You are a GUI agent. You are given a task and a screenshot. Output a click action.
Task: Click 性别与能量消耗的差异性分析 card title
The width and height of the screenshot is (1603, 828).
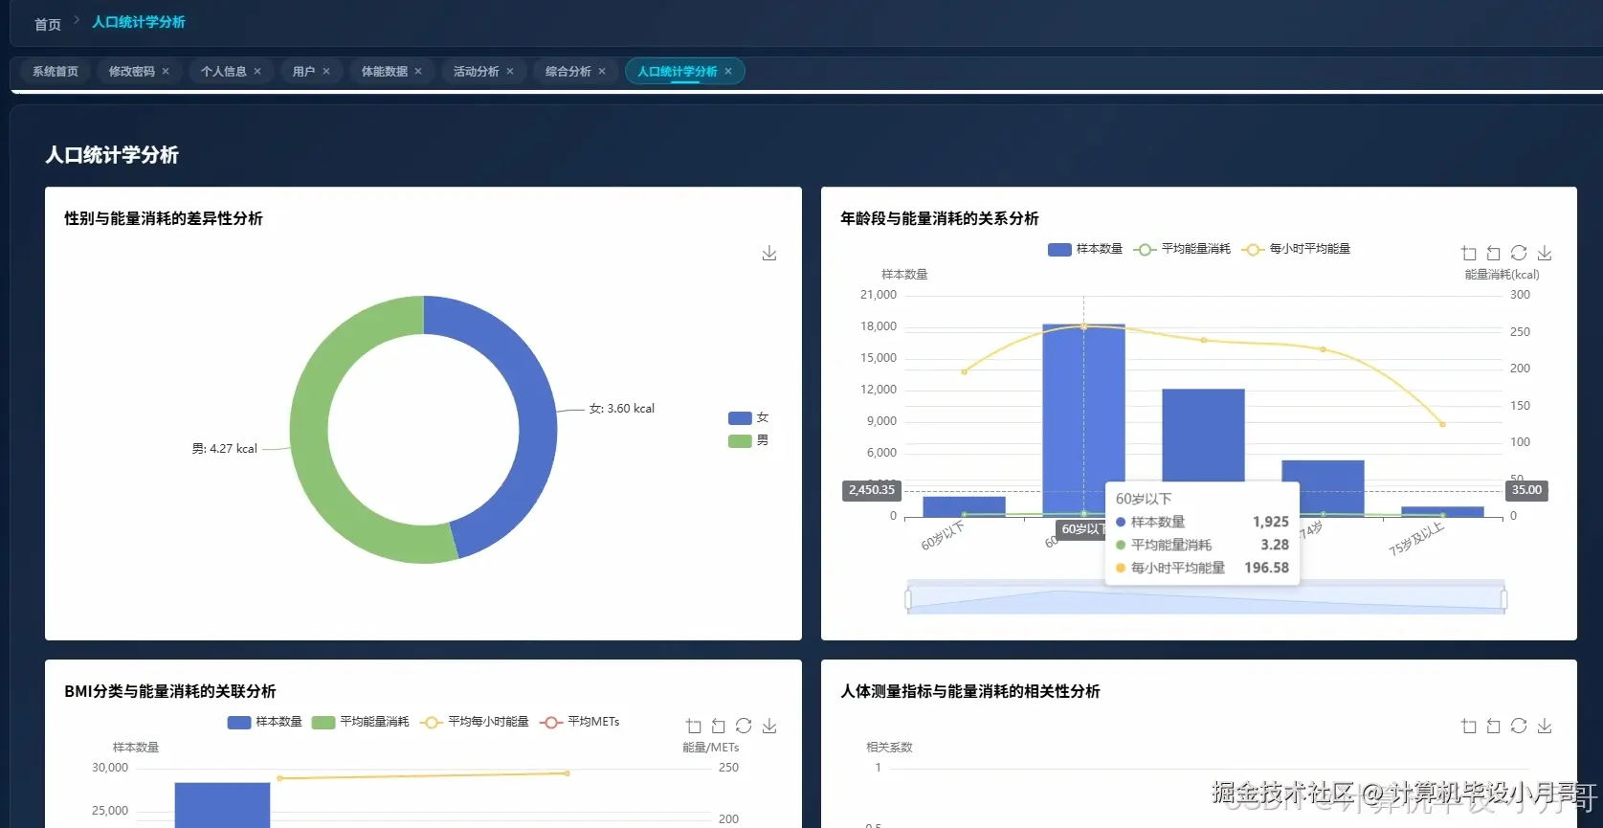tap(164, 218)
